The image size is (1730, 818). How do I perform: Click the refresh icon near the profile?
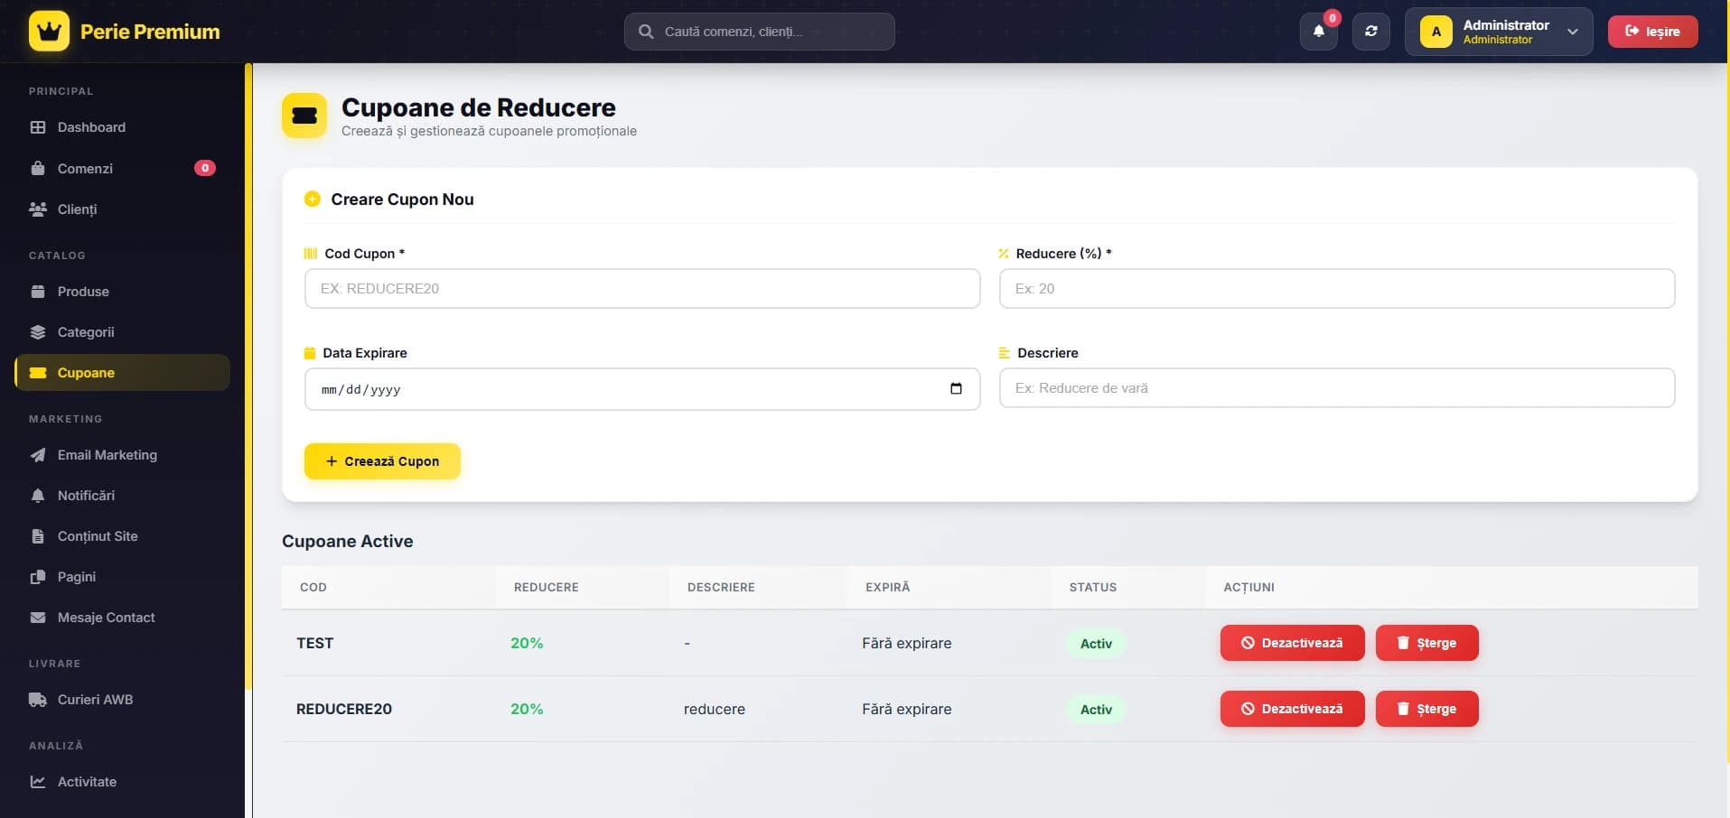click(x=1370, y=31)
